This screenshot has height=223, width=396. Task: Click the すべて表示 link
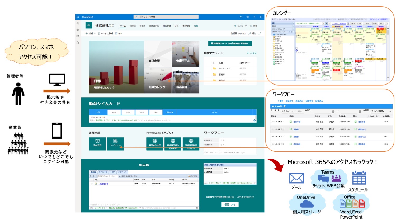point(252,53)
